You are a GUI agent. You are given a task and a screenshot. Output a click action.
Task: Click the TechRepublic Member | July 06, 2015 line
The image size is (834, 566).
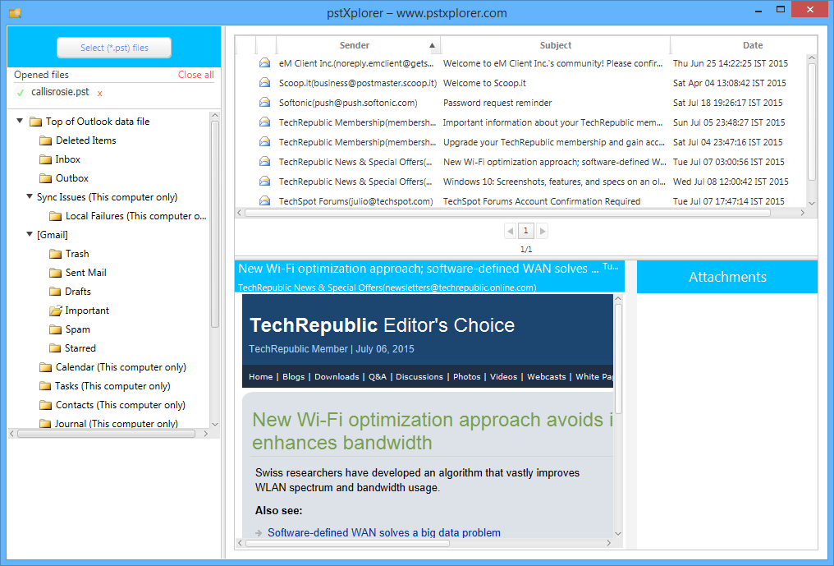point(332,349)
